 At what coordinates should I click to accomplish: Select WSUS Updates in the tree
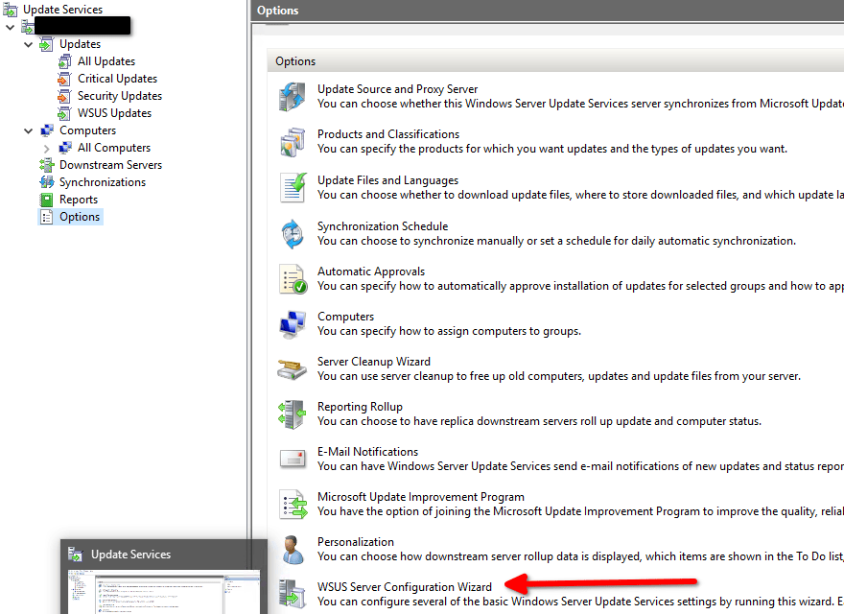(x=114, y=113)
